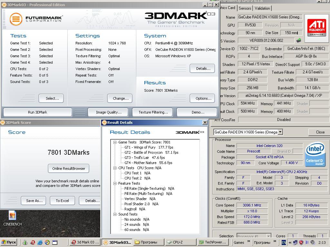Click the Demo... button
The image size is (330, 247).
[197, 112]
